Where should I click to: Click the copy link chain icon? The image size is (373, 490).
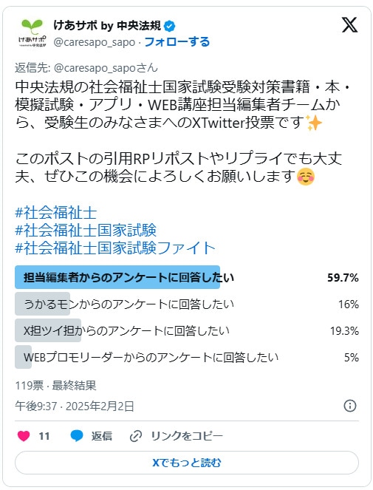(x=136, y=436)
